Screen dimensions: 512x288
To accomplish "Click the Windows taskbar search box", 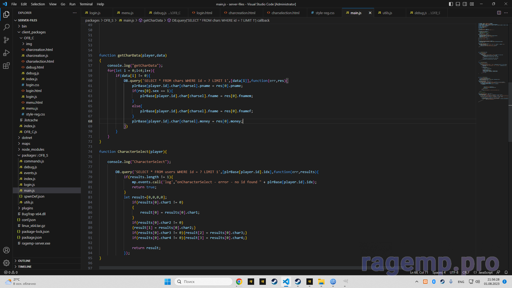I will click(x=203, y=282).
